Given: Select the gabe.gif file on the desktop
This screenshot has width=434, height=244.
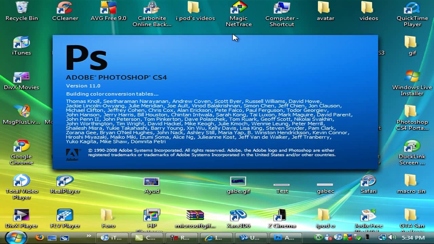Looking at the screenshot, I should click(238, 185).
